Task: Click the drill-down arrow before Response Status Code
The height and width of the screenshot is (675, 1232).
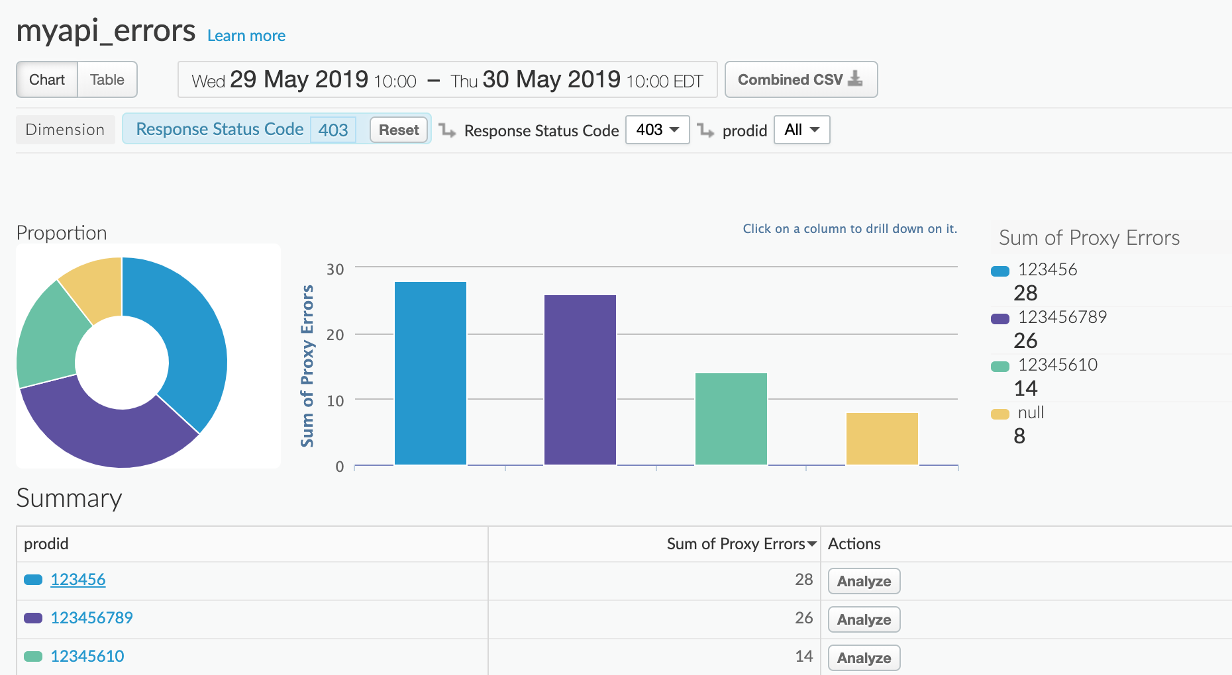Action: pyautogui.click(x=448, y=130)
